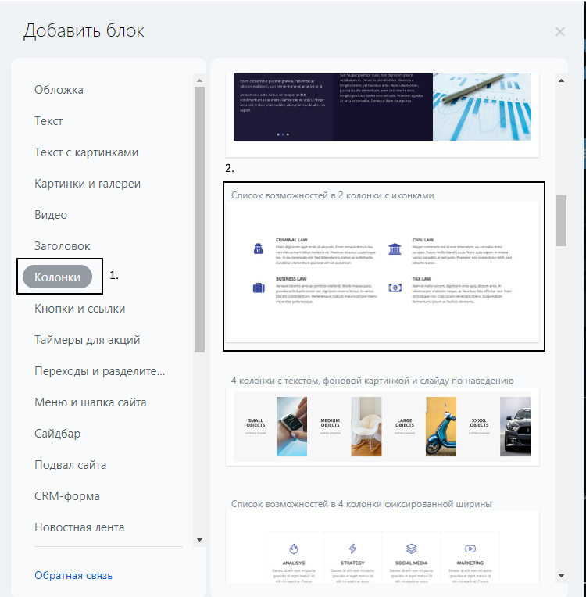Open the Обратная связь link
Screen dimensions: 586x597
pyautogui.click(x=73, y=575)
